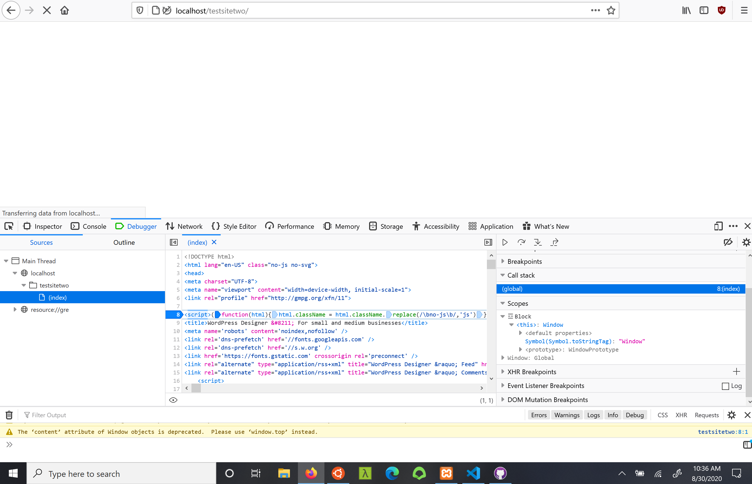Click the Step In icon
The image size is (752, 484).
point(537,242)
